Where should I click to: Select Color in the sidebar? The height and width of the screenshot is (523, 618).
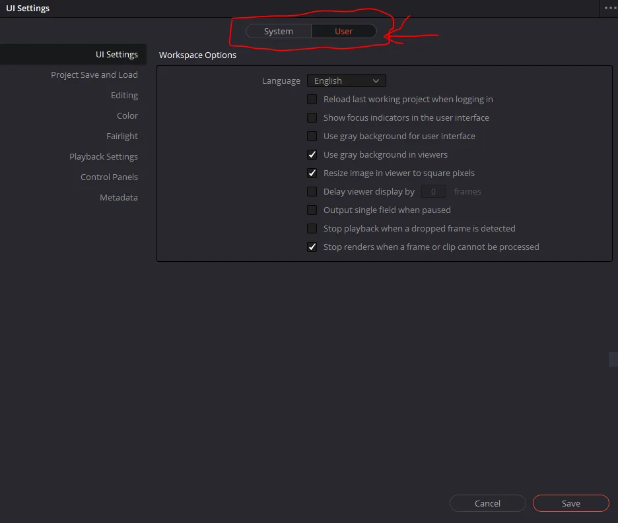[127, 116]
